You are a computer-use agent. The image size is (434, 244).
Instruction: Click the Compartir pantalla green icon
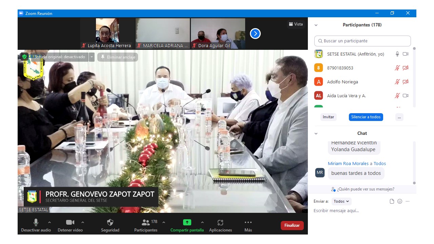(x=187, y=222)
